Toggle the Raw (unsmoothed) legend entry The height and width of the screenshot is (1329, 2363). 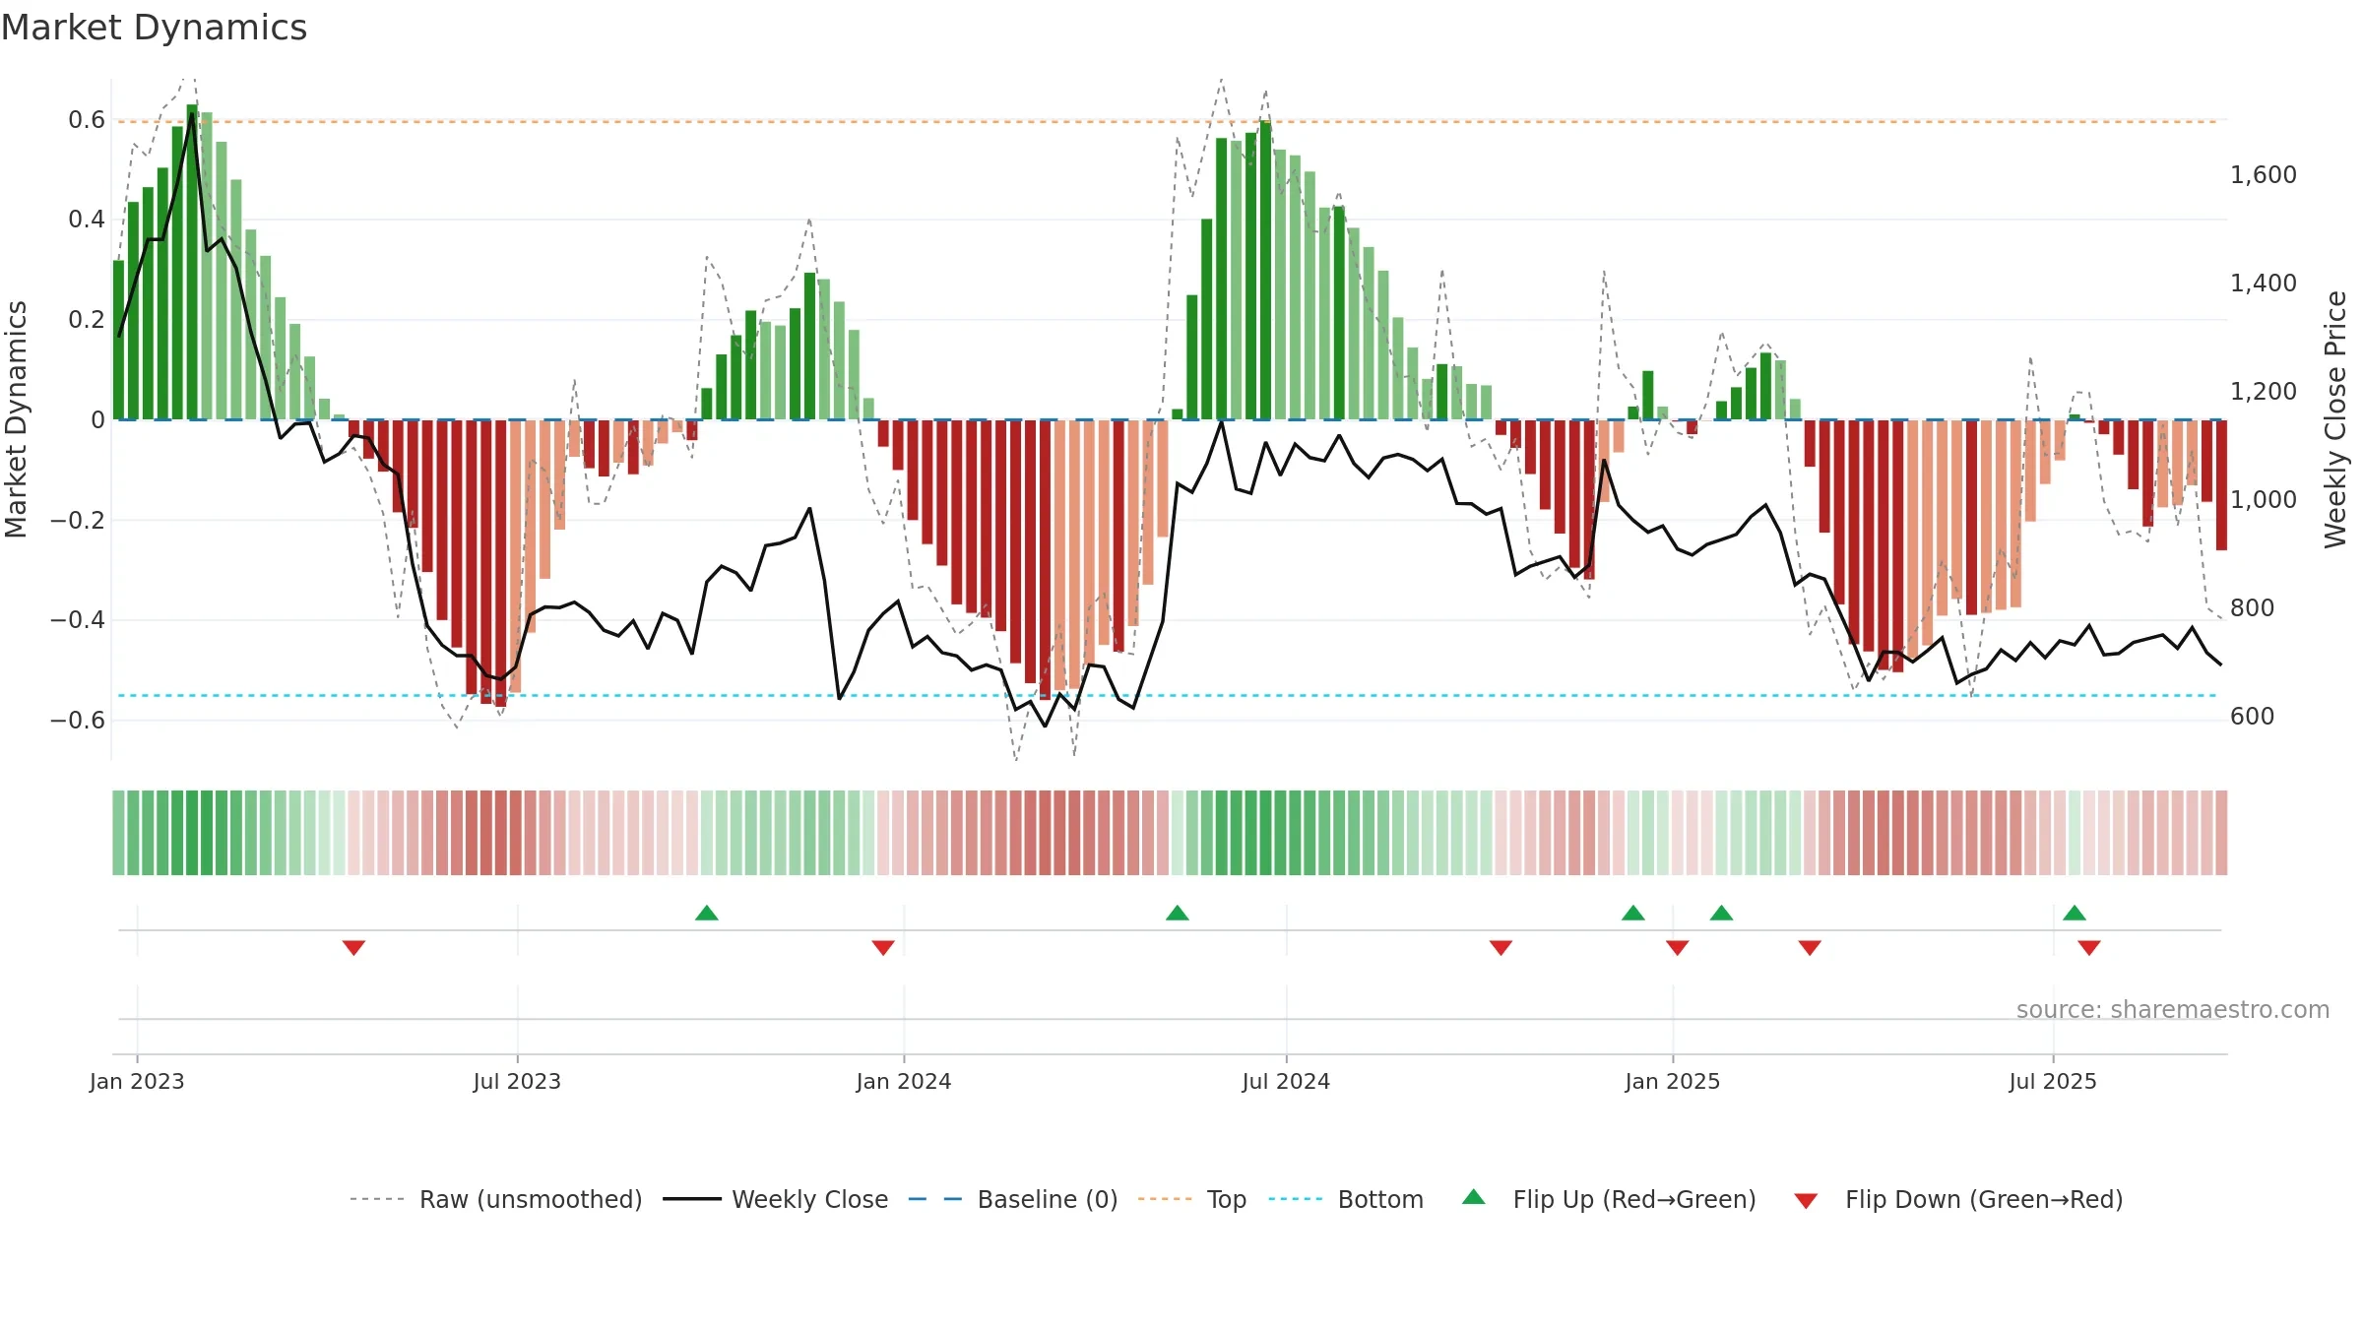495,1199
